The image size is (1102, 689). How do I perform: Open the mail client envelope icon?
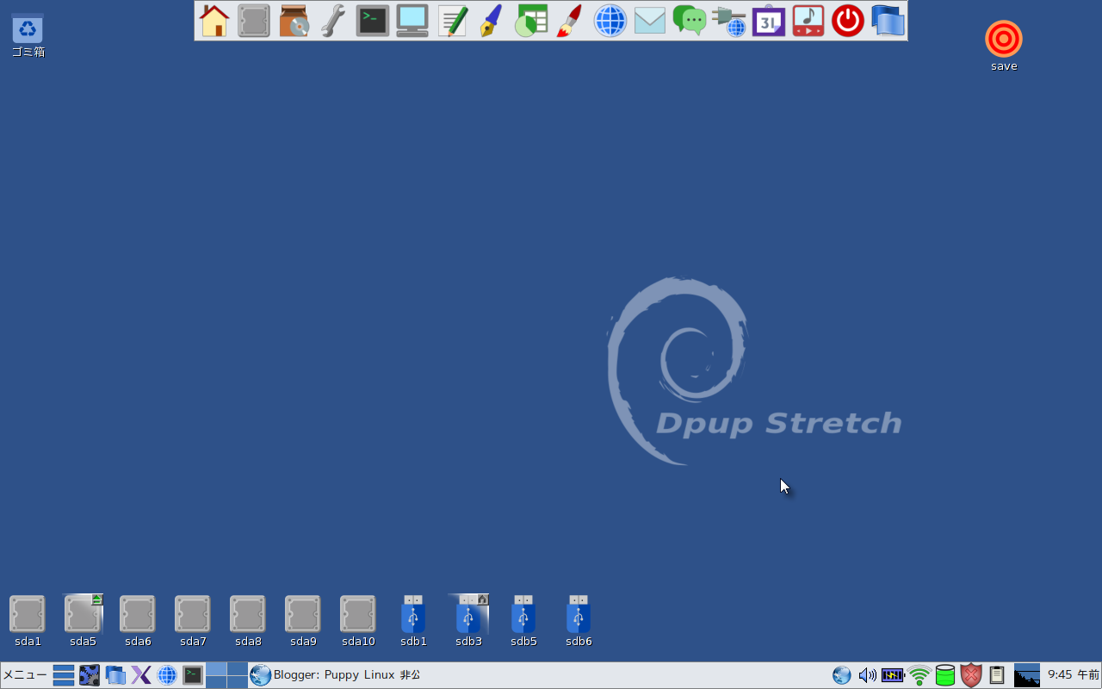click(649, 20)
